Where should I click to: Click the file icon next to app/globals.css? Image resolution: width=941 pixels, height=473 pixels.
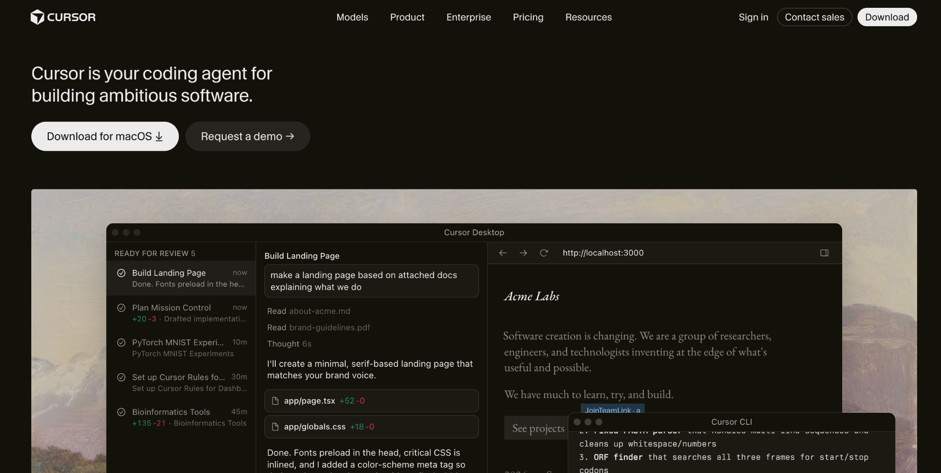coord(275,427)
